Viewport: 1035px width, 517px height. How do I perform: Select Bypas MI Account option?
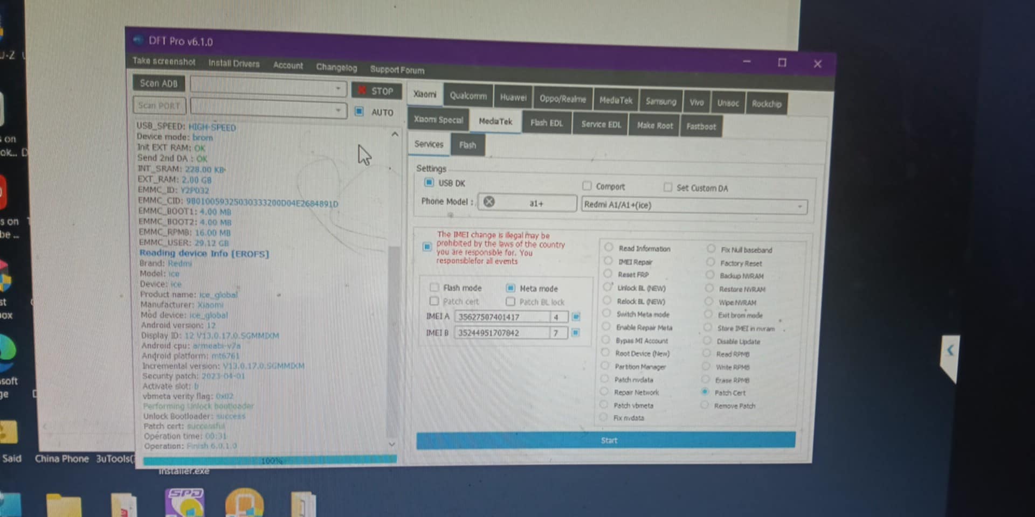(x=605, y=340)
